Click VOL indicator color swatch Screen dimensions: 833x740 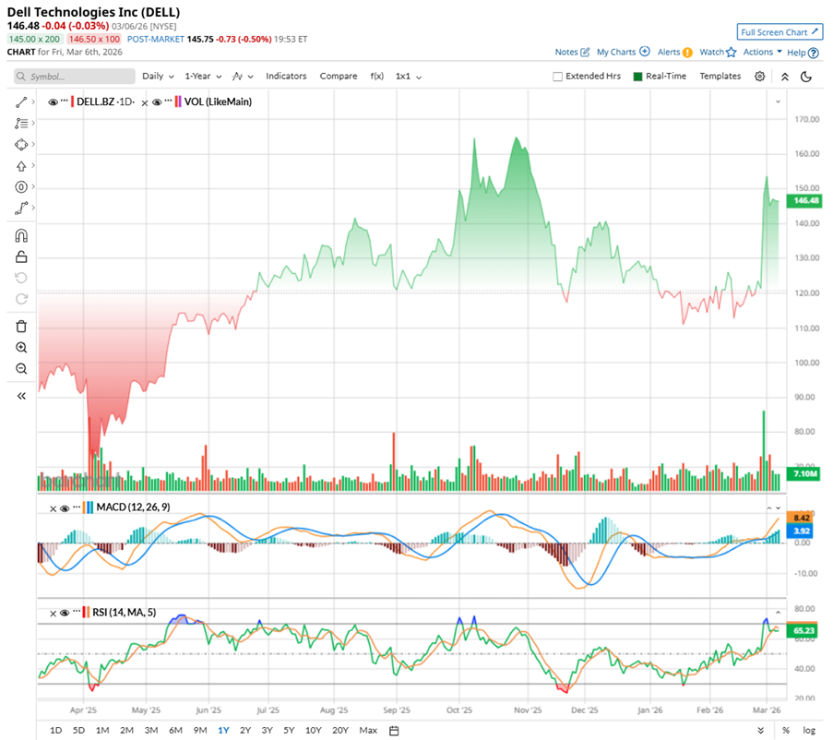point(178,101)
